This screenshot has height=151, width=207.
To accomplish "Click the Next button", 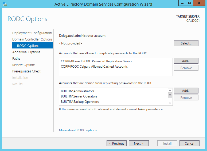I will click(x=139, y=143).
